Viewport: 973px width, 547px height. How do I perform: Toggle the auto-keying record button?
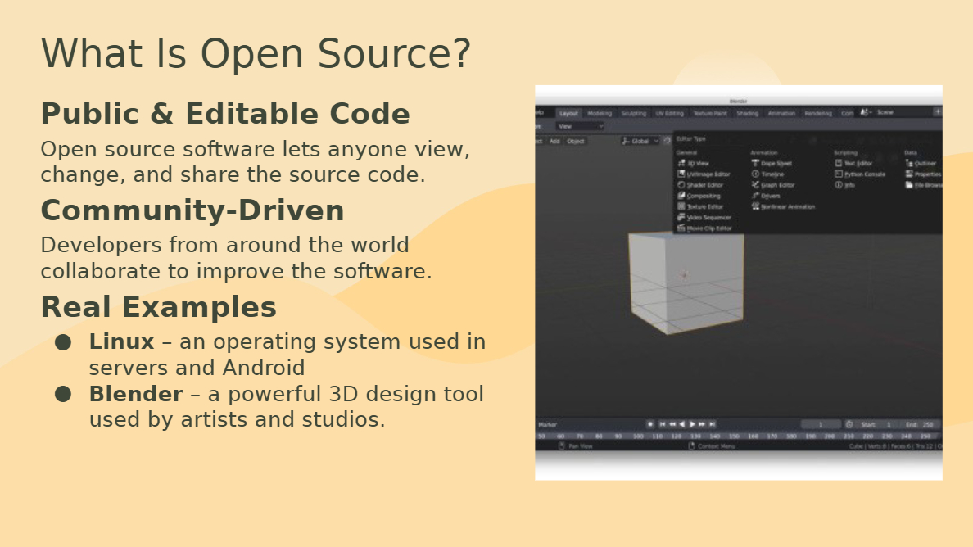pos(650,424)
